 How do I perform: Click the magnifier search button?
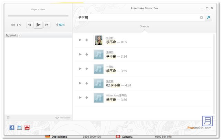coord(209,17)
